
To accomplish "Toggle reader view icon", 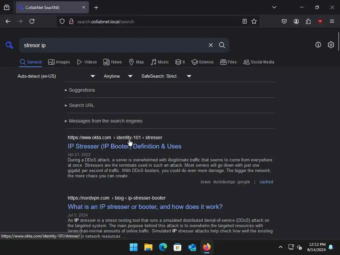I will 245,21.
